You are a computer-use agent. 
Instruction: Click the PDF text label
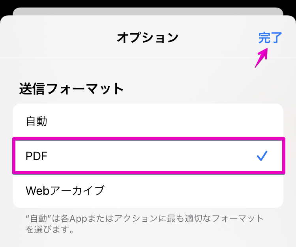(36, 156)
